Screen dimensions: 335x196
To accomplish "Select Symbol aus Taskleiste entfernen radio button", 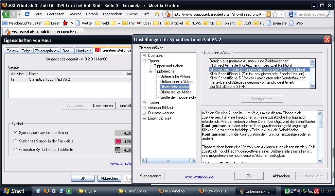I will [x=15, y=132].
